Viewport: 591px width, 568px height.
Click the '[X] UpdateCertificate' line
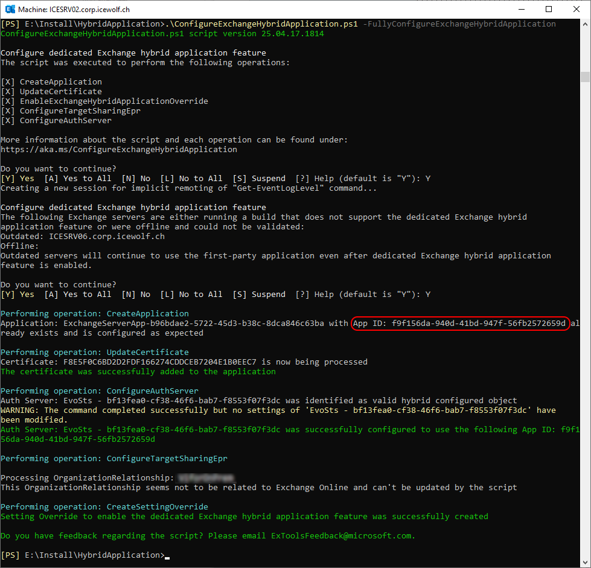click(51, 92)
